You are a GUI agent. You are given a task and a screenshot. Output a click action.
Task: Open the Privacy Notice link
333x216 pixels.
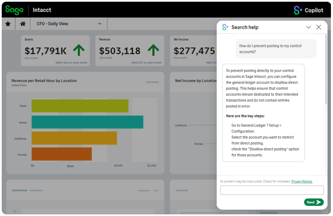pyautogui.click(x=302, y=181)
